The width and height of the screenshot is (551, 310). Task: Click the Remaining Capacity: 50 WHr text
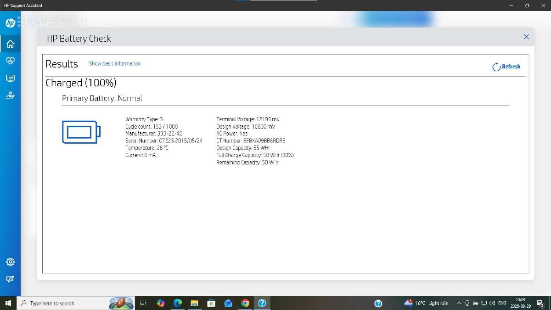(x=247, y=163)
